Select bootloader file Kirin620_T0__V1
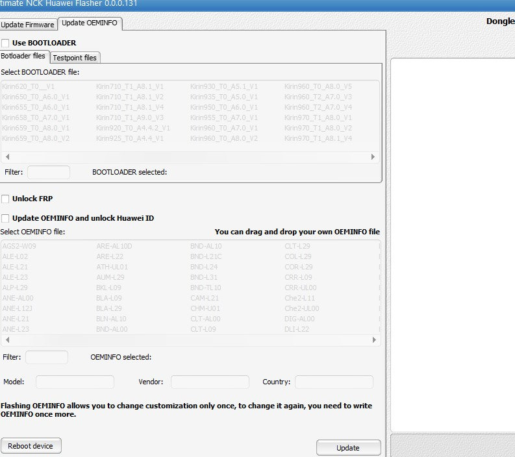515x457 pixels. tap(28, 87)
